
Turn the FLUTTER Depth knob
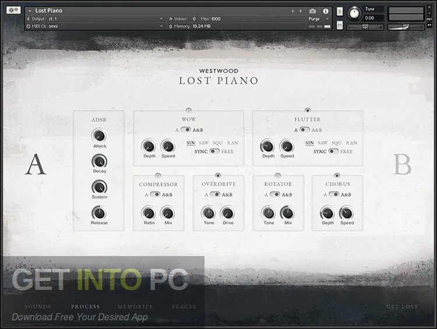(268, 146)
